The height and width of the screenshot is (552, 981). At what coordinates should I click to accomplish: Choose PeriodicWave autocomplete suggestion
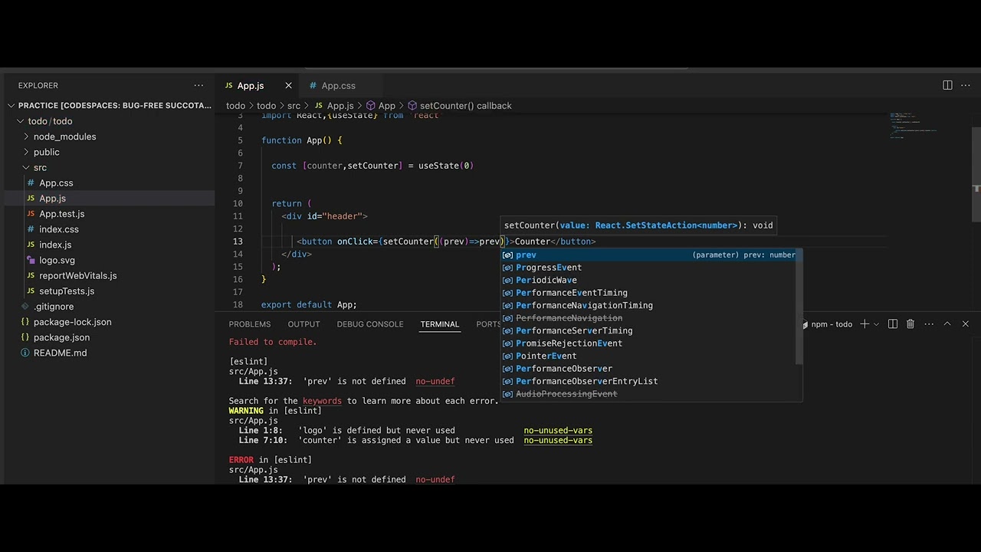(648, 280)
